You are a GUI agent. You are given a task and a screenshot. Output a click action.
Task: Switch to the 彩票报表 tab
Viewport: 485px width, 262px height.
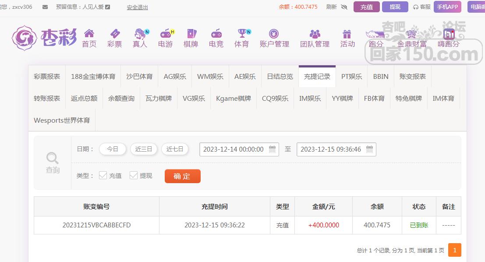point(47,76)
